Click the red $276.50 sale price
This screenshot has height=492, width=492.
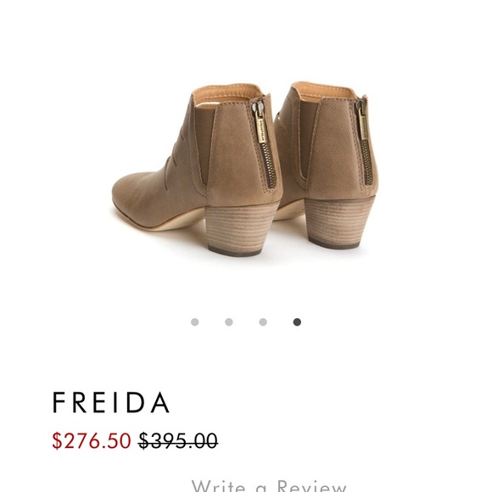coord(92,440)
